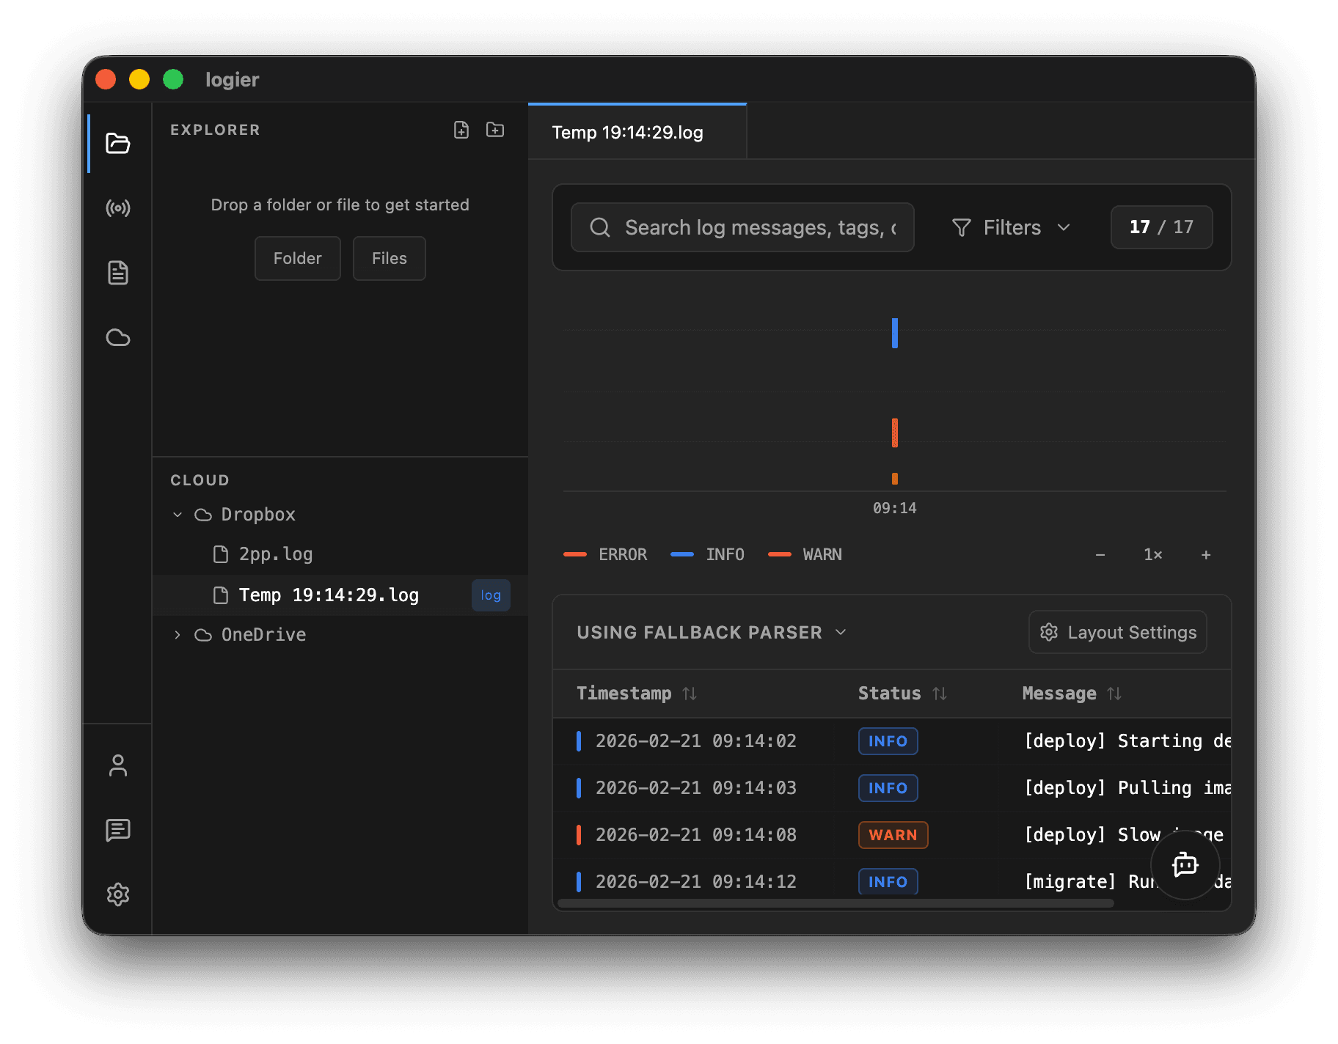1338x1044 pixels.
Task: Click the 17 / 17 results counter
Action: (x=1161, y=227)
